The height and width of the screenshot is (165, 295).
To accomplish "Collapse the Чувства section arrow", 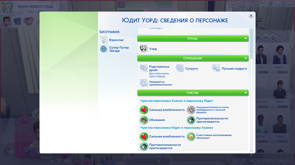I will pyautogui.click(x=245, y=93).
